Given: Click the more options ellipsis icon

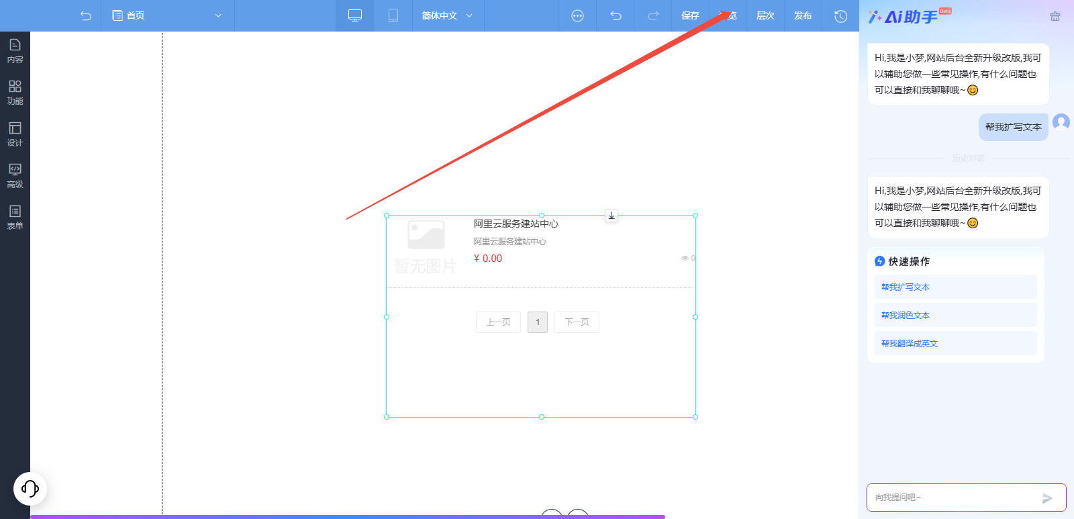Looking at the screenshot, I should pyautogui.click(x=577, y=15).
